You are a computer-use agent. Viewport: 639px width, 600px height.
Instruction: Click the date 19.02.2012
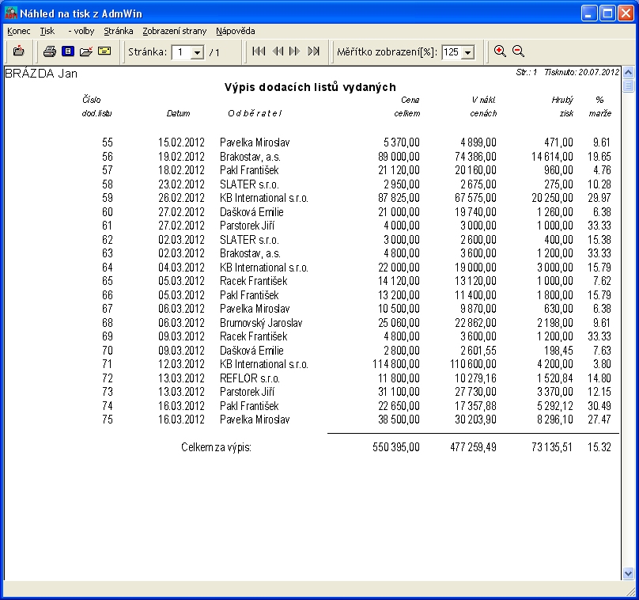[181, 157]
